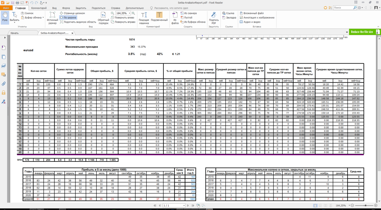This screenshot has height=210, width=381.
Task: Toggle the Рука hand tool
Action: (5, 17)
